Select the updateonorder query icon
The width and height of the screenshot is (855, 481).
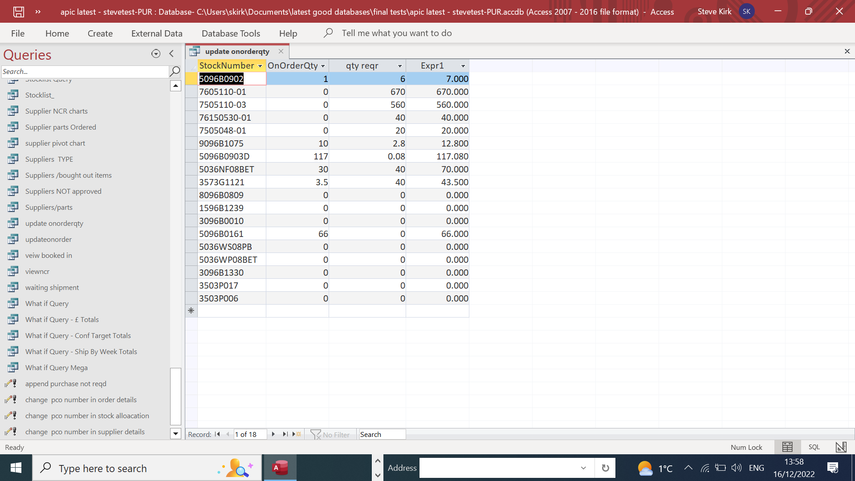(13, 239)
